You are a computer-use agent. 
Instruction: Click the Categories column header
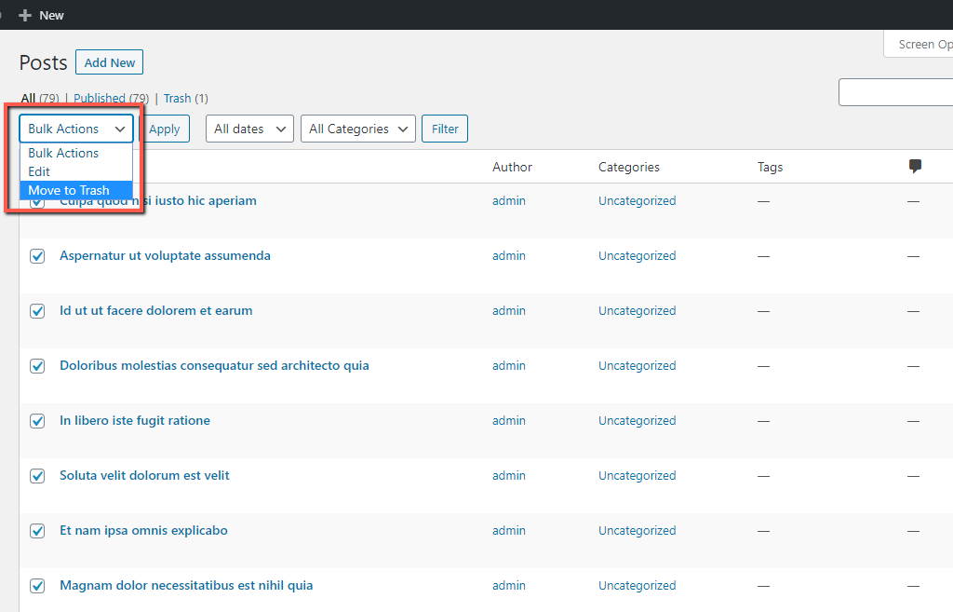coord(629,167)
